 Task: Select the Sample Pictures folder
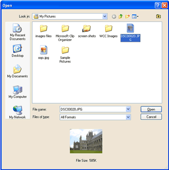[65, 55]
